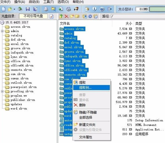Viewport: 165px width, 143px height.
Task: Open the 启动(B) menu
Action: coord(34,2)
